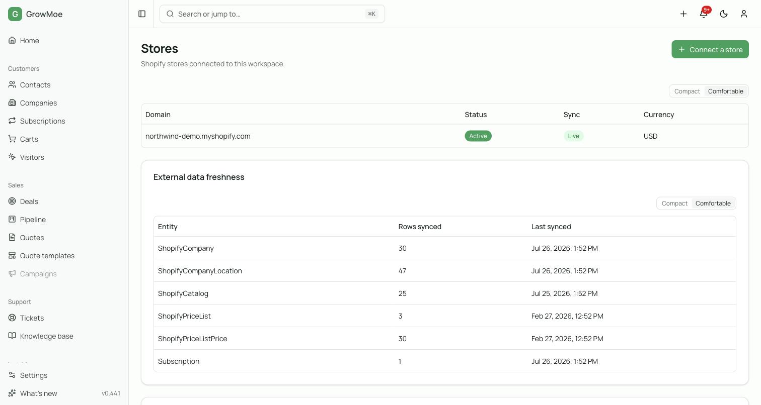Open the Knowledge base link
761x405 pixels.
pyautogui.click(x=64, y=336)
